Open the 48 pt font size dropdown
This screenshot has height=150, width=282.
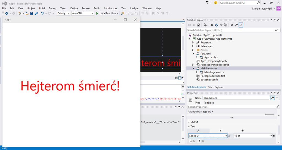pyautogui.click(x=271, y=136)
